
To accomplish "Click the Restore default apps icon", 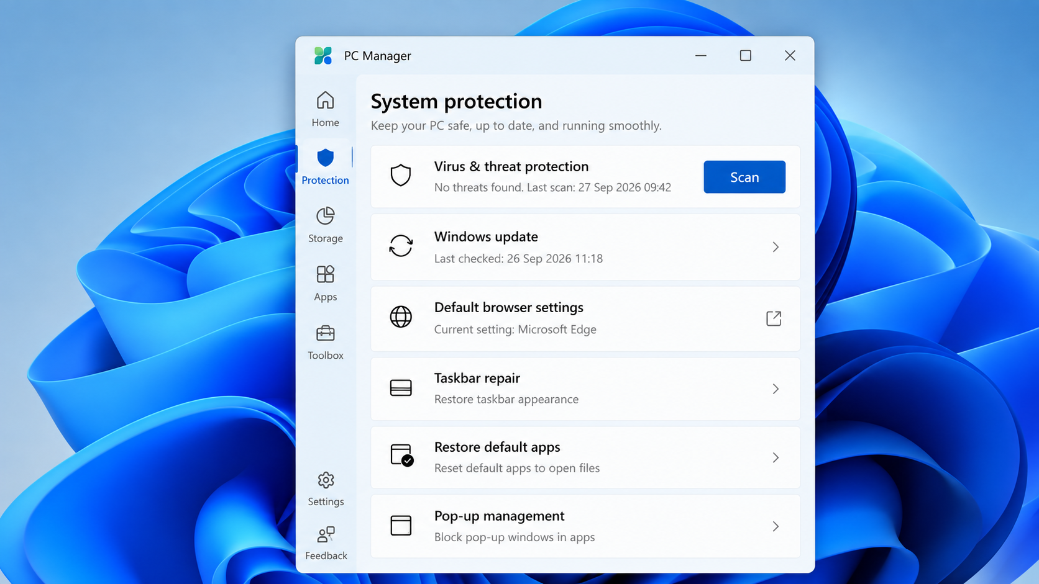I will 402,456.
